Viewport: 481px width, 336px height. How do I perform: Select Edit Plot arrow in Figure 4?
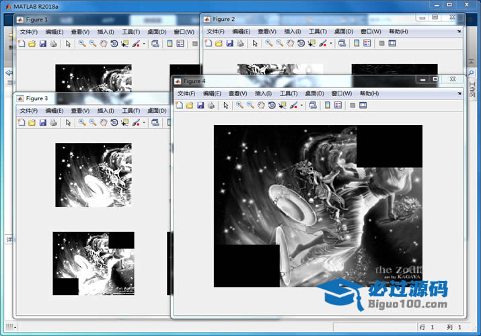(x=226, y=106)
